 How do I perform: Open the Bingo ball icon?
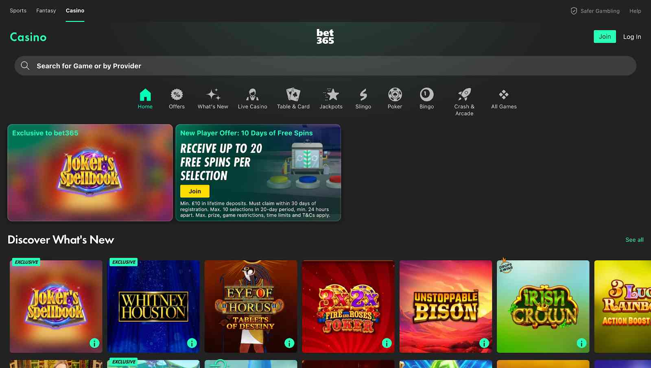(426, 95)
